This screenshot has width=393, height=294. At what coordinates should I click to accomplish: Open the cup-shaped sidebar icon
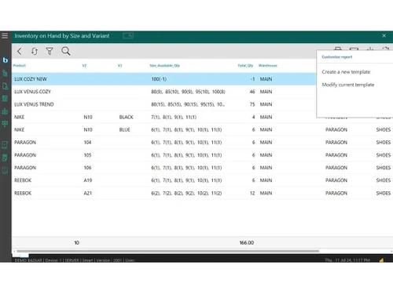point(5,158)
